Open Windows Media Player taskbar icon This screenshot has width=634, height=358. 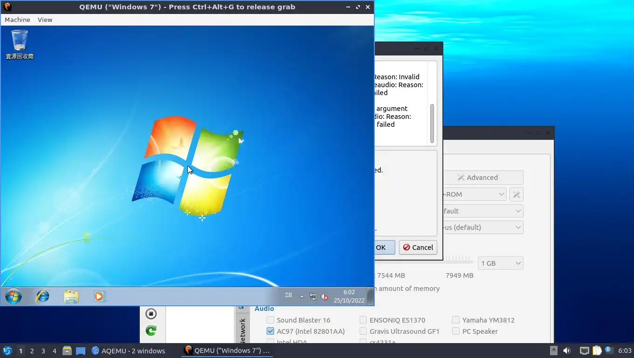pos(99,296)
